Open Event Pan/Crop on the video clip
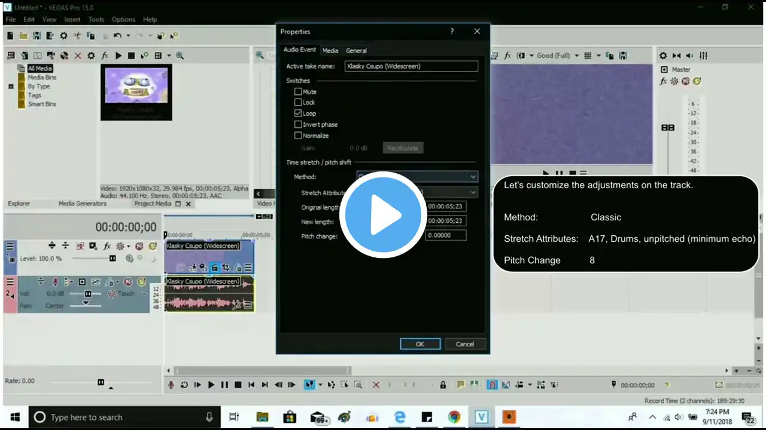This screenshot has width=766, height=430. tap(226, 268)
